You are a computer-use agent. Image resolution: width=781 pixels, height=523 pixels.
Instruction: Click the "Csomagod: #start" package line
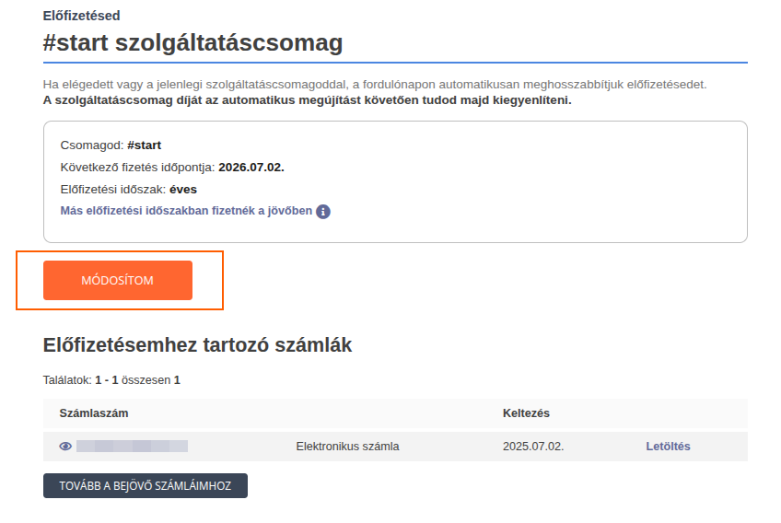pyautogui.click(x=110, y=145)
